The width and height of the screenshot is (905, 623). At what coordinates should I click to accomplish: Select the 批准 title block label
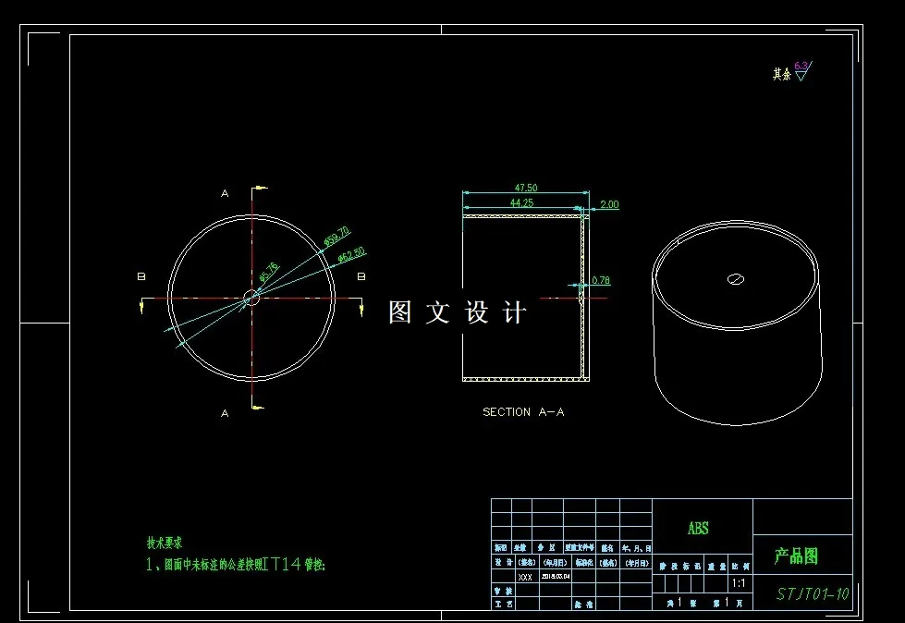(583, 605)
